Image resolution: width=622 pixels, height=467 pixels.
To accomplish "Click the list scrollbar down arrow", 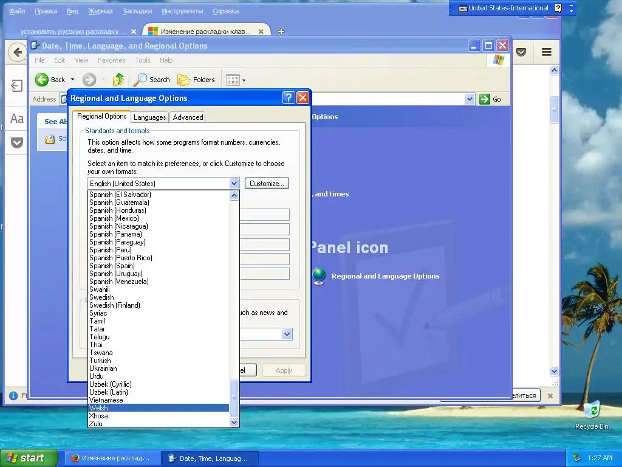I will click(234, 423).
